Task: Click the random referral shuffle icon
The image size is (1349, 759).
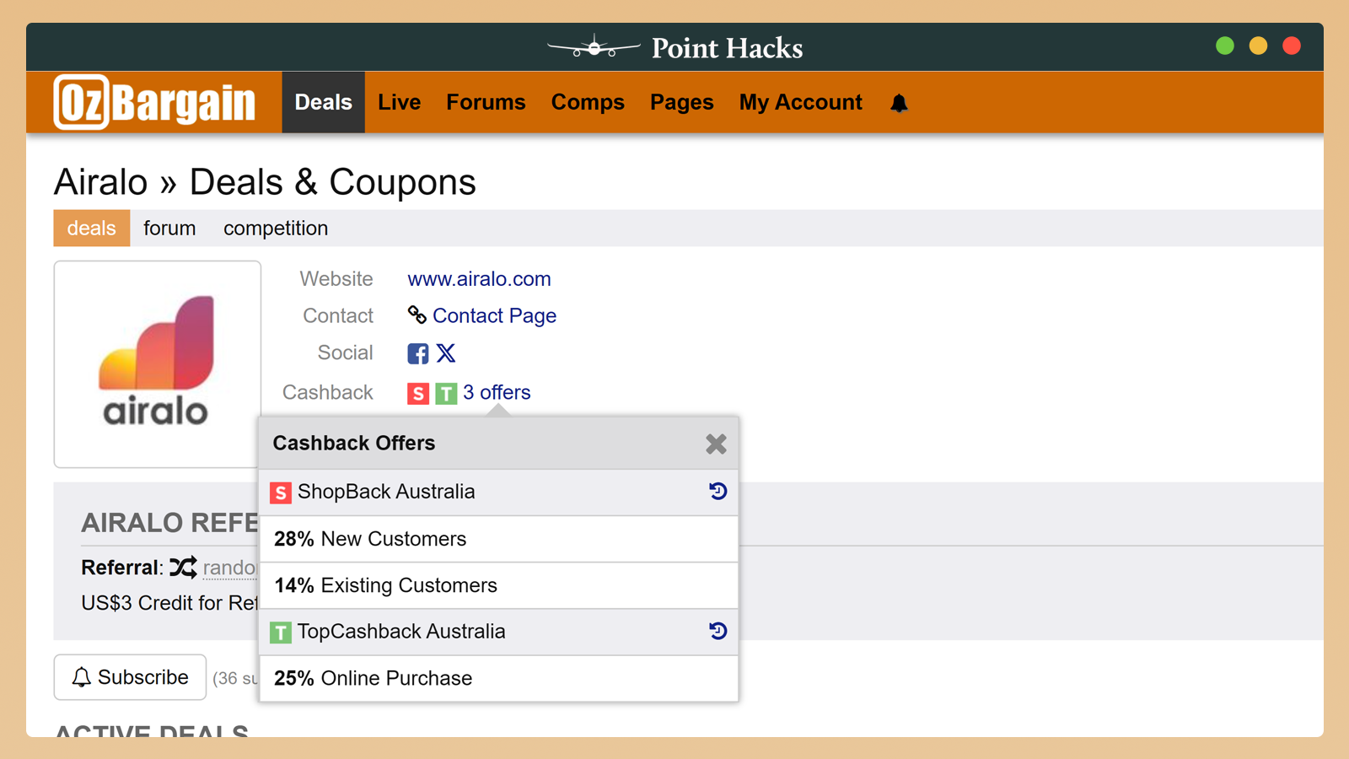Action: coord(183,568)
